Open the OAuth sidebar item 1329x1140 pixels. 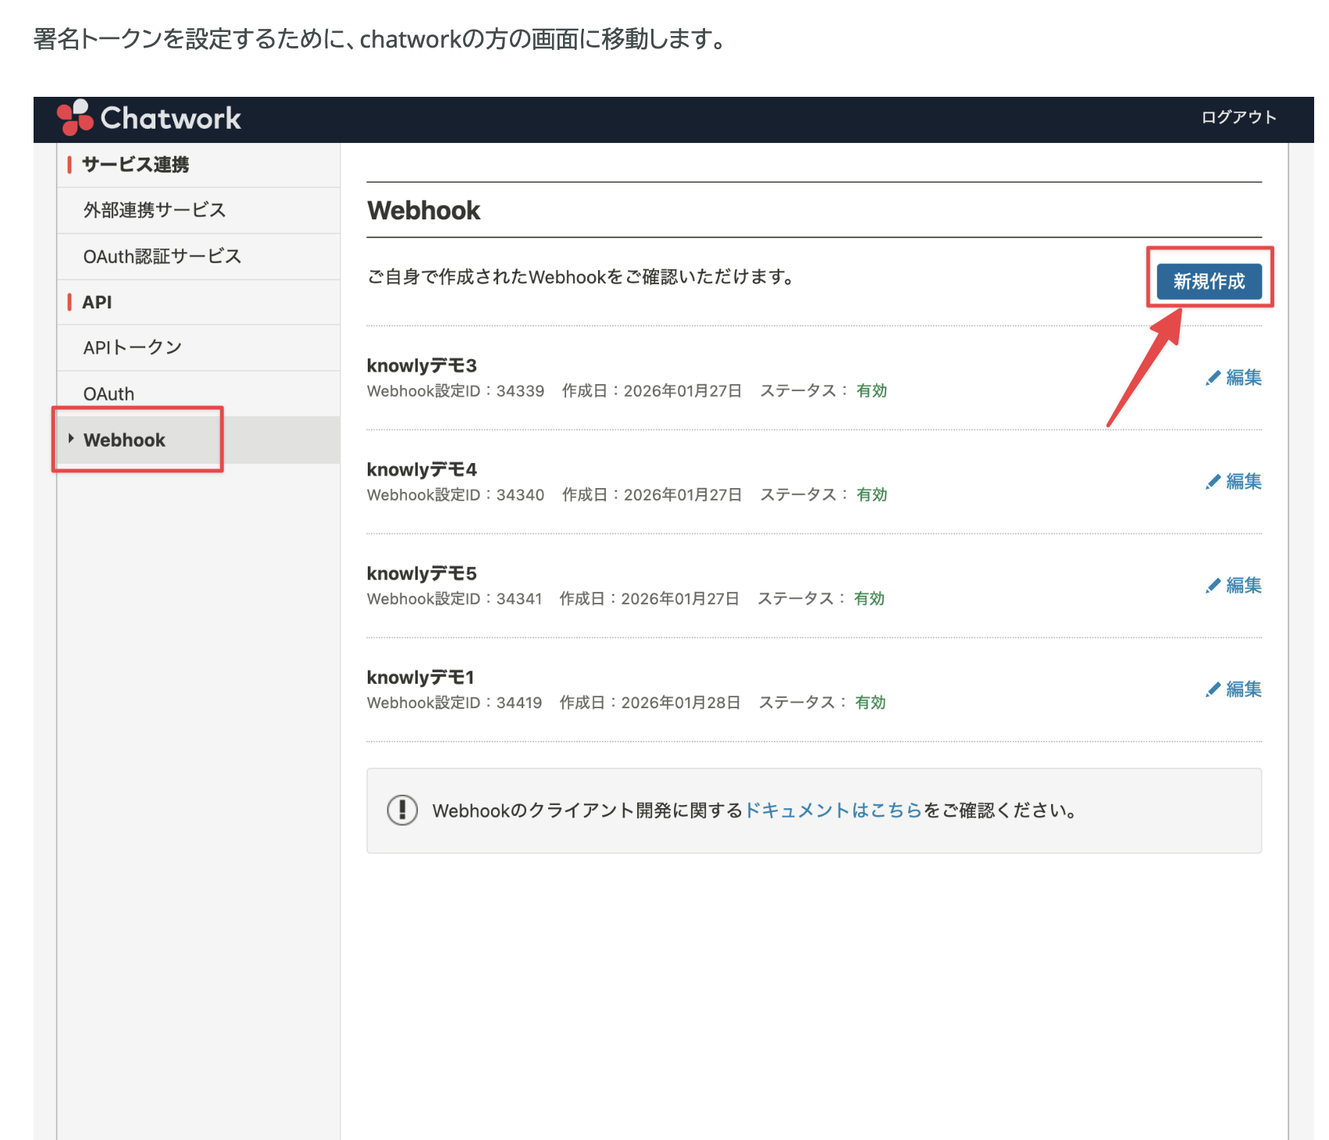click(109, 393)
